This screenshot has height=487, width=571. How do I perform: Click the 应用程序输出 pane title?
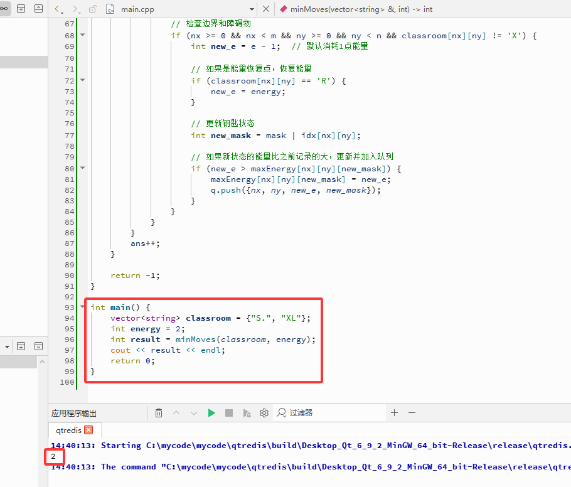coord(74,413)
